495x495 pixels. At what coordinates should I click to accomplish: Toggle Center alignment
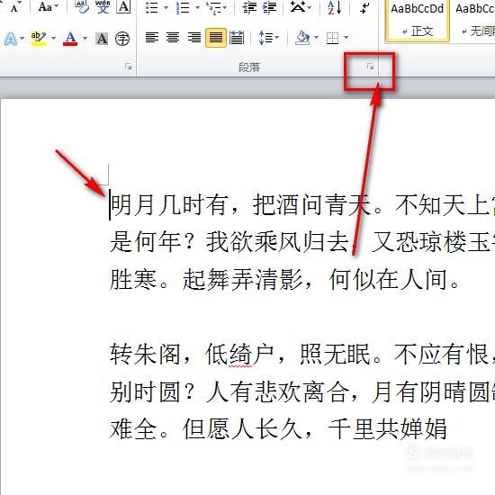173,38
